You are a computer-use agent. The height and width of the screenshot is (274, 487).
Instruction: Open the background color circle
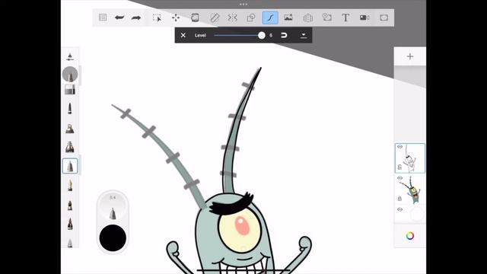(416, 215)
